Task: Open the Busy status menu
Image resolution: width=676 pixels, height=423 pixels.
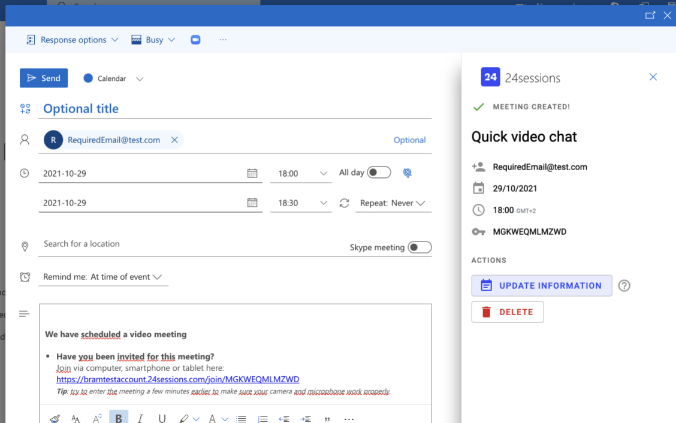Action: click(x=153, y=40)
